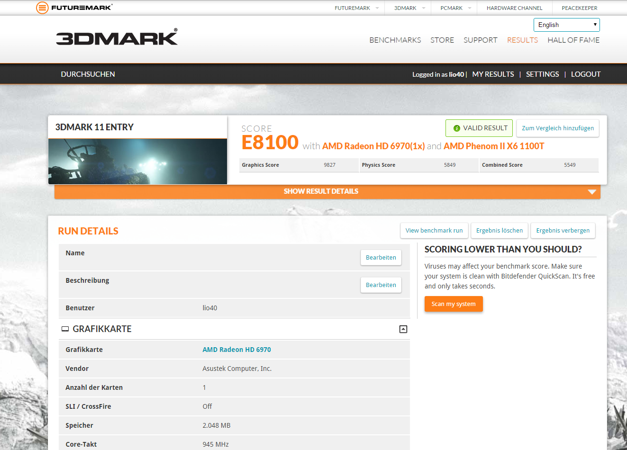Image resolution: width=627 pixels, height=450 pixels.
Task: Click Durchsuchen in the dark bar
Action: [x=88, y=74]
